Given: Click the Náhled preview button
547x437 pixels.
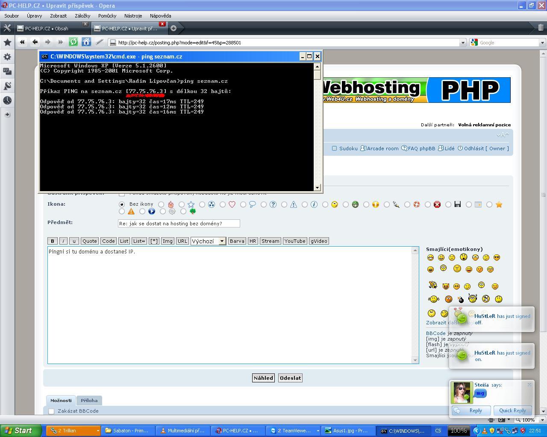Looking at the screenshot, I should pos(263,378).
